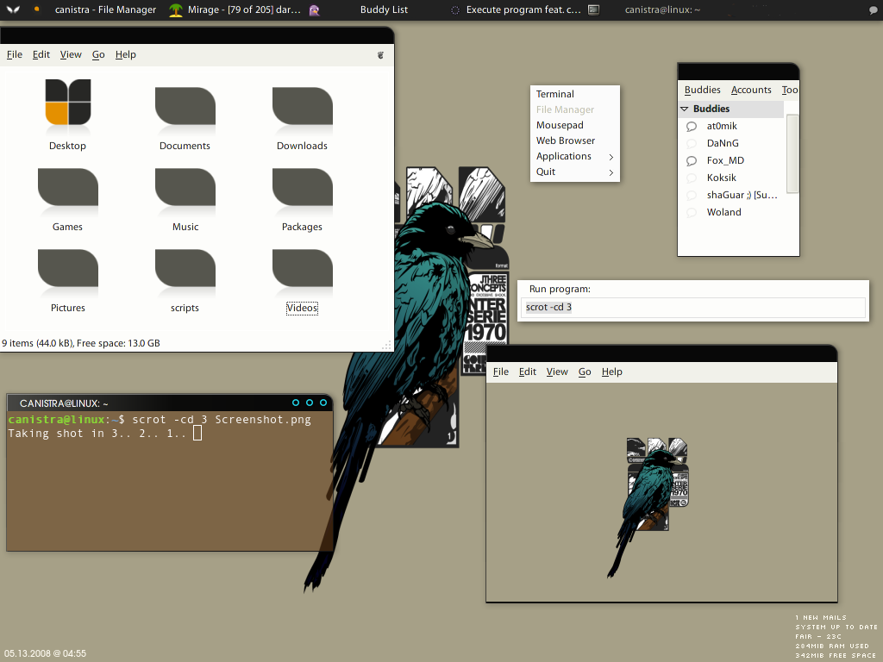This screenshot has width=883, height=662.
Task: Open Go menu in Mirage window
Action: (585, 372)
